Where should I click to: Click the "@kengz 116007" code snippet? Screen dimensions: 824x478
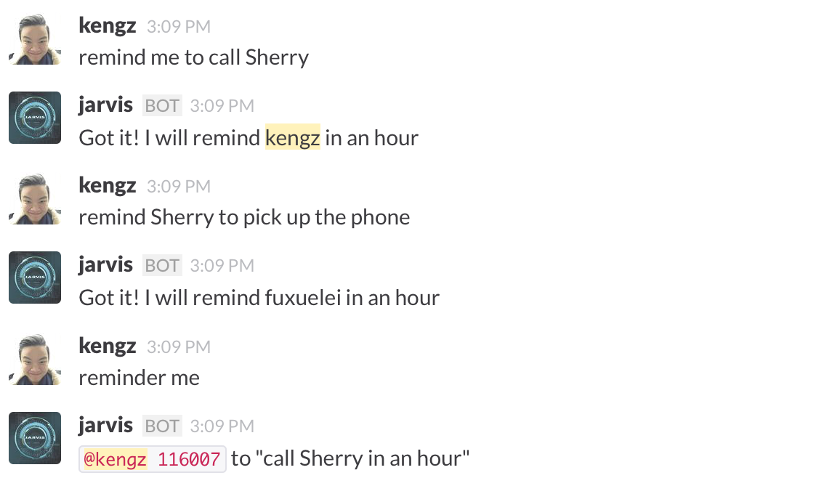153,459
